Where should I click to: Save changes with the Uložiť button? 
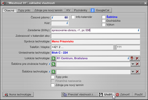(x=106, y=95)
